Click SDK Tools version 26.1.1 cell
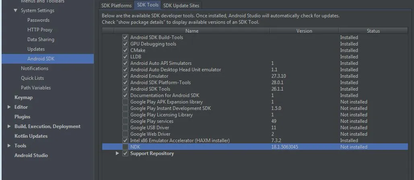This screenshot has width=414, height=180. click(x=277, y=89)
